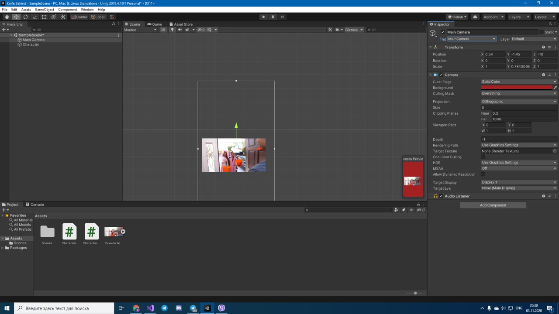Viewport: 559px width, 314px height.
Task: Select the Rect tool
Action: pyautogui.click(x=44, y=17)
